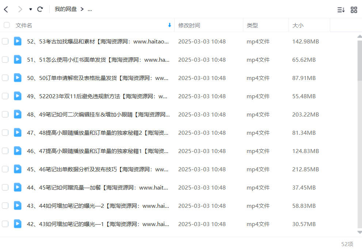Click video icon of 51、51怎么使用小红书面单发货
The height and width of the screenshot is (252, 362).
pyautogui.click(x=18, y=59)
